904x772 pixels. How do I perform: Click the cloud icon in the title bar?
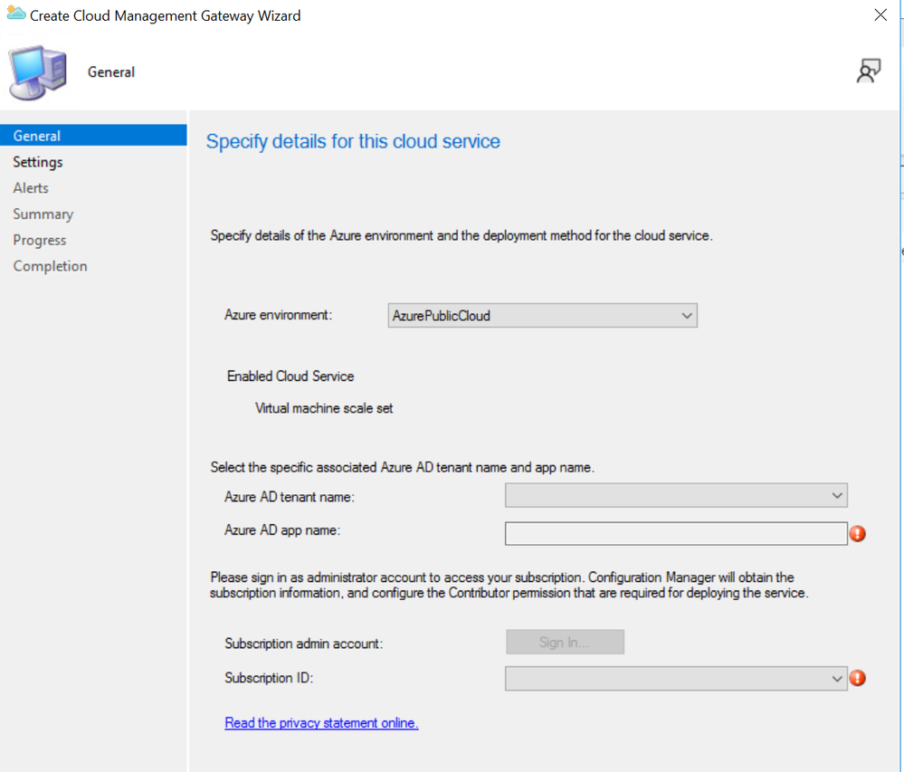tap(16, 14)
